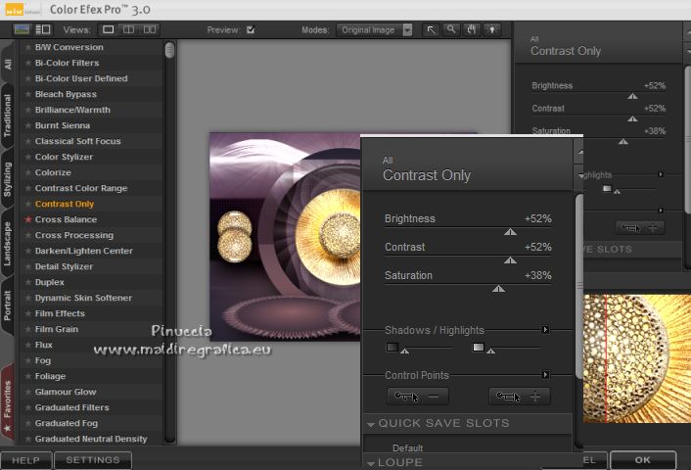Toggle favorite star for Color Stylizer
The height and width of the screenshot is (470, 691).
tap(27, 157)
